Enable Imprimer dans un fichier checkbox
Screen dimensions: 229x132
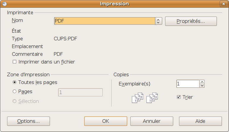[x=14, y=62]
